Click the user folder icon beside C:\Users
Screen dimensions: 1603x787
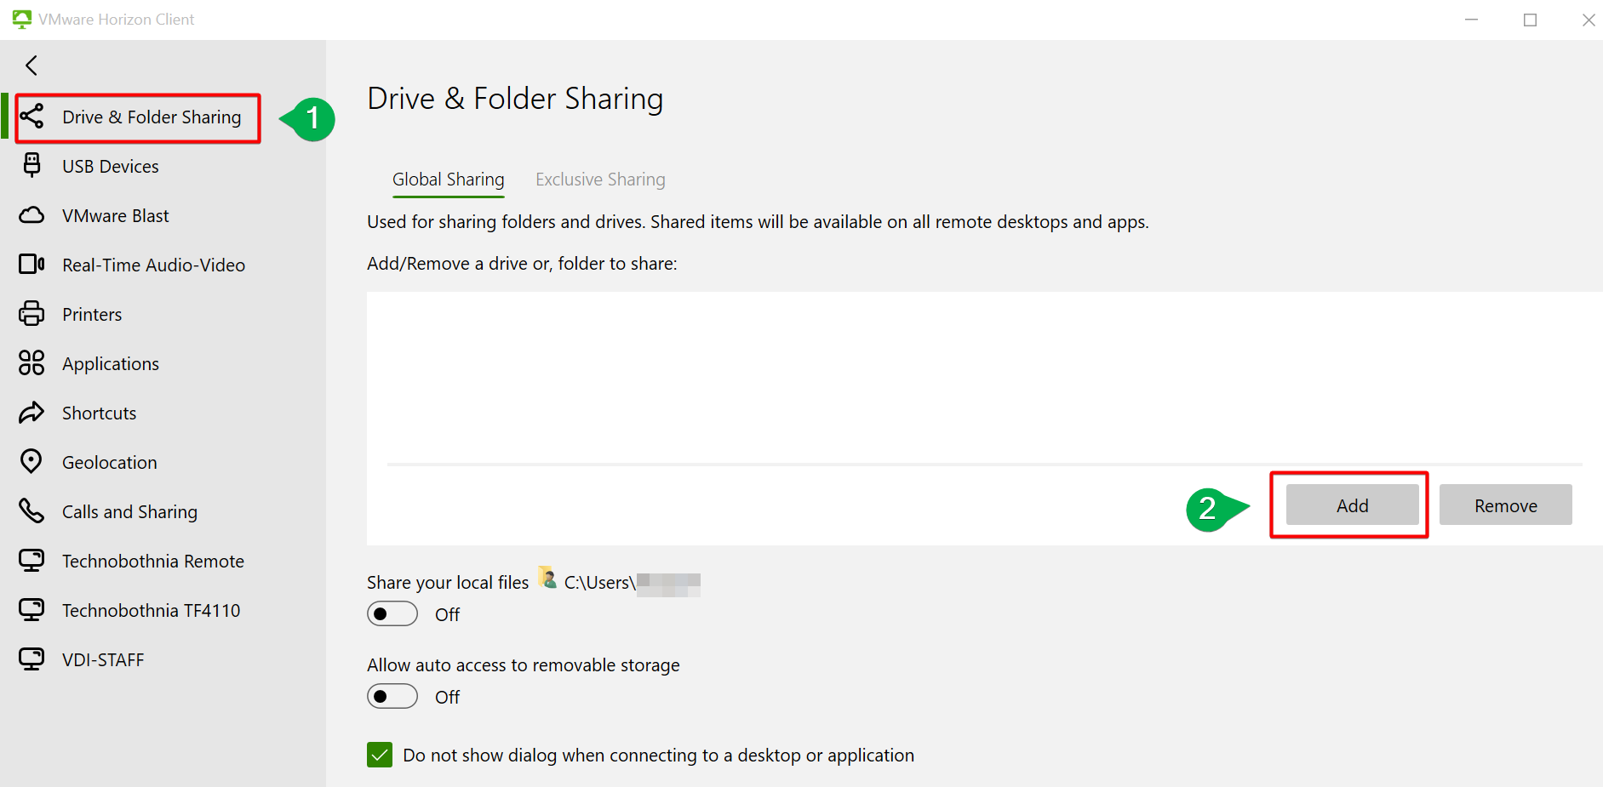547,579
